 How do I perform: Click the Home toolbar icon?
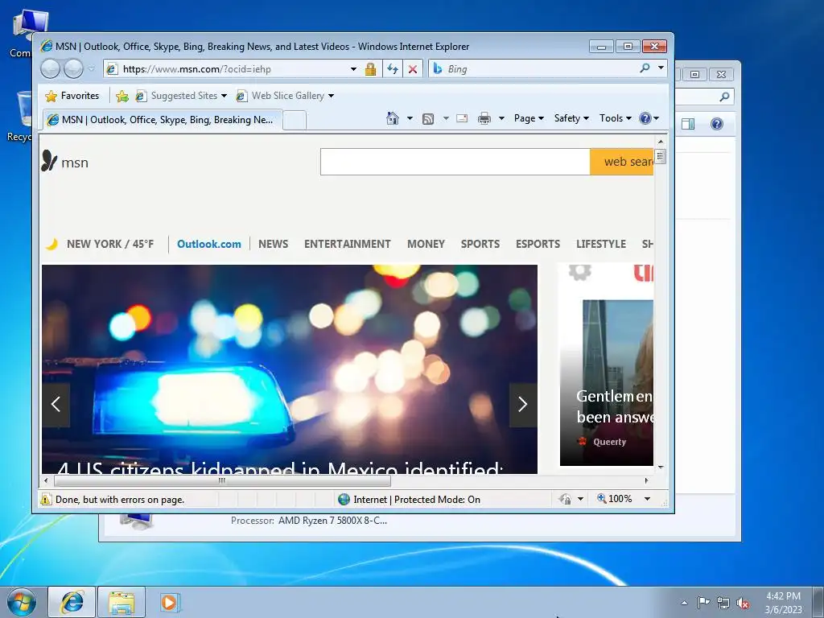[x=393, y=118]
